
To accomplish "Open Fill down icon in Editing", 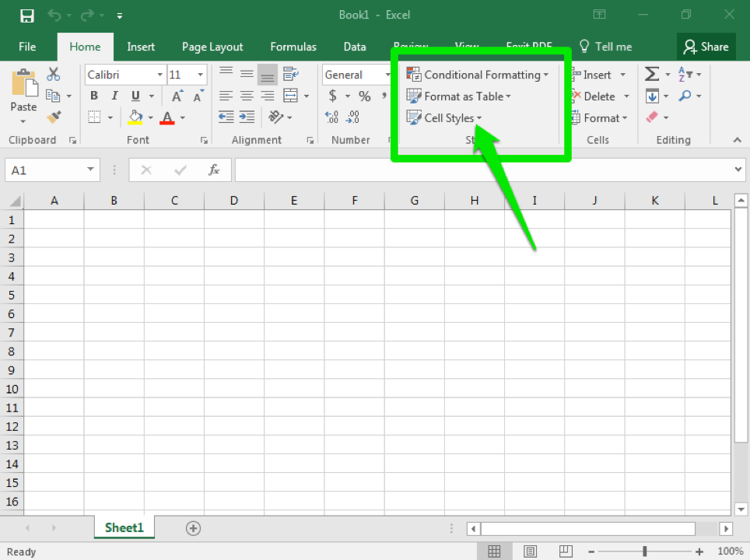I will coord(652,96).
